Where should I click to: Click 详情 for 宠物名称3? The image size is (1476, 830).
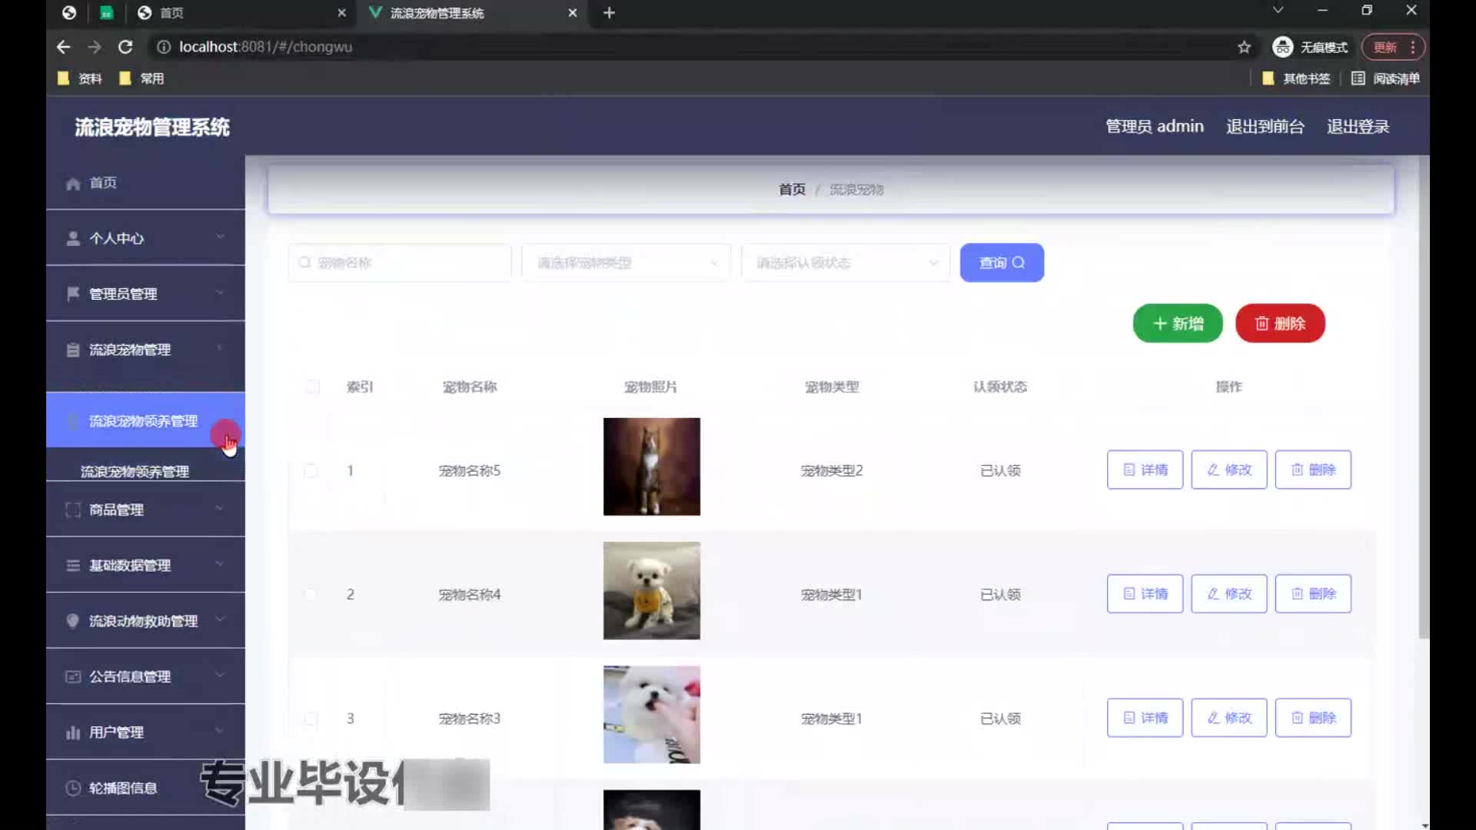tap(1145, 718)
